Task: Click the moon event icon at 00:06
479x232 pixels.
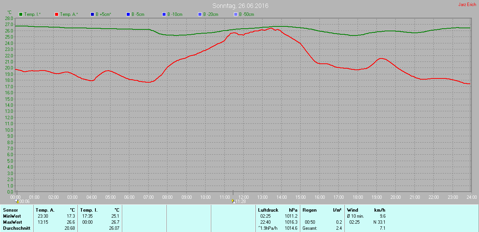Action: 17,201
